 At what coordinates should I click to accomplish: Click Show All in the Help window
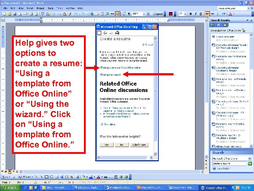[147, 45]
